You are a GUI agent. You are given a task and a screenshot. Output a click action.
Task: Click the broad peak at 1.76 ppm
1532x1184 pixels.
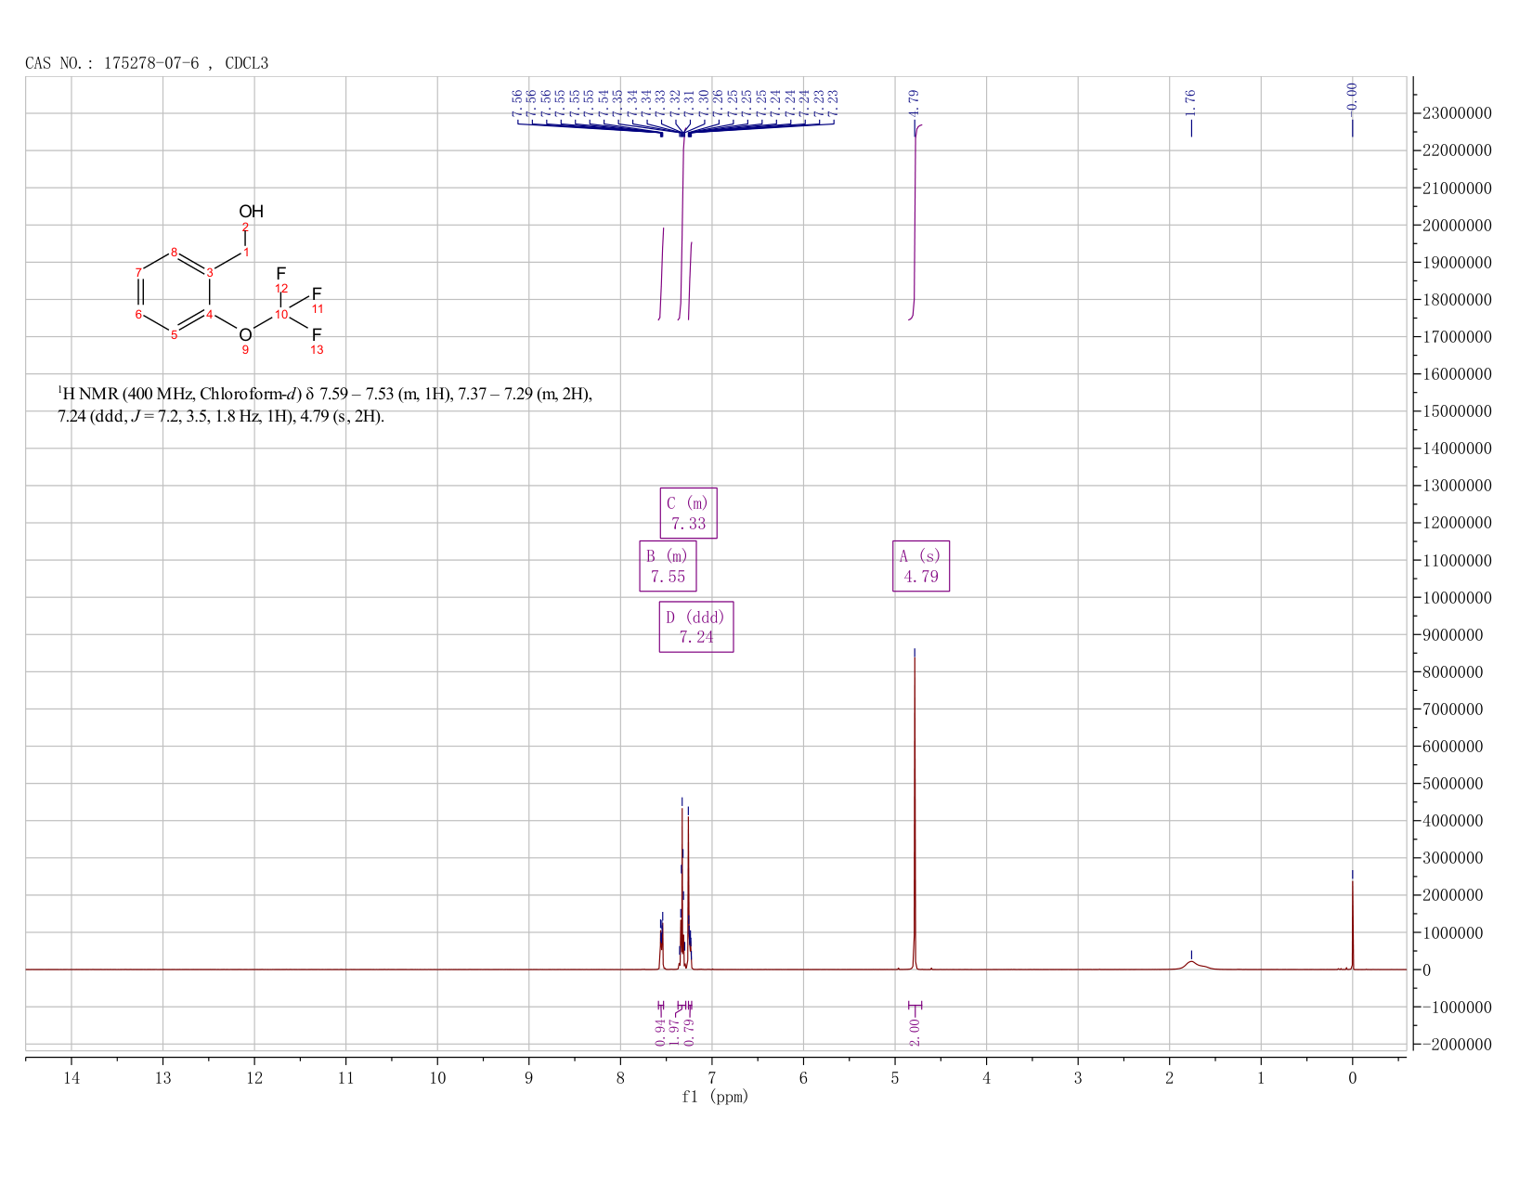1191,964
